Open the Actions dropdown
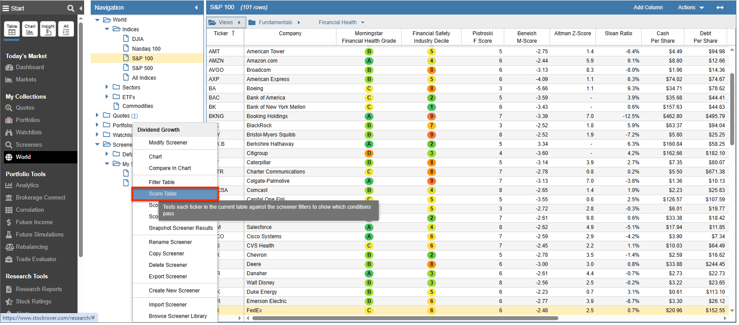The image size is (739, 325). (691, 7)
